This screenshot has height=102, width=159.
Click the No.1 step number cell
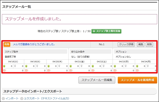pos(101,44)
